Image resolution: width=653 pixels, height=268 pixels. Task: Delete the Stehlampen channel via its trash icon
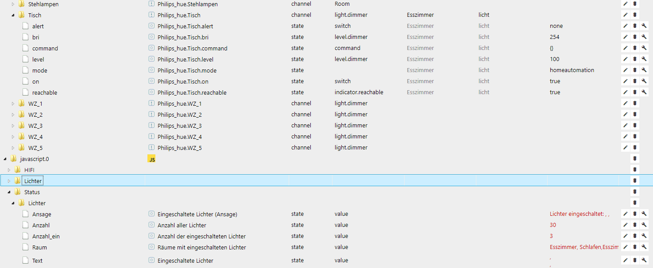coord(634,4)
